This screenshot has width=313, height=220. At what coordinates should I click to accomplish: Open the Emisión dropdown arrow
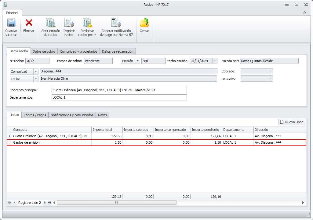click(x=137, y=61)
